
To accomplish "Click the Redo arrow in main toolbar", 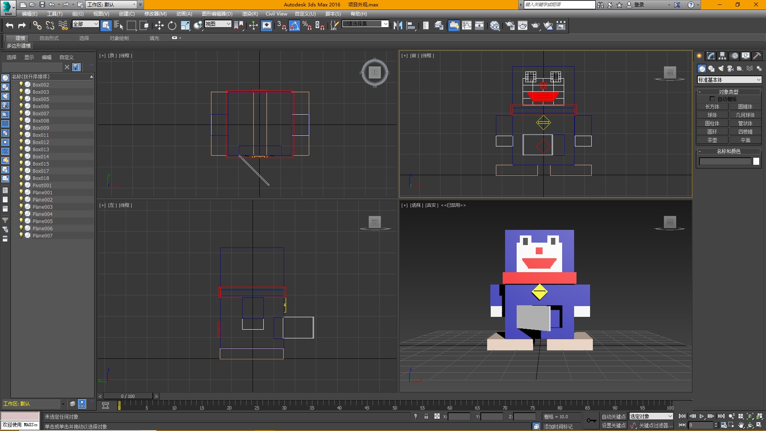I will [x=22, y=26].
